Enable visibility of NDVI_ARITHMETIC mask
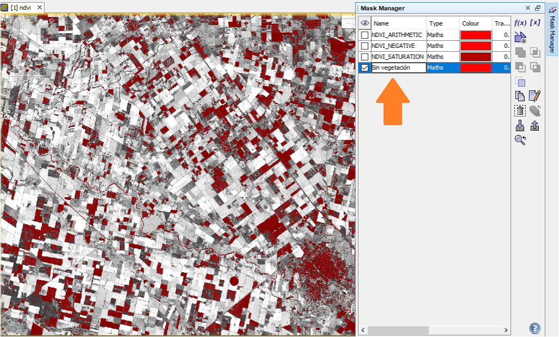 pyautogui.click(x=364, y=35)
